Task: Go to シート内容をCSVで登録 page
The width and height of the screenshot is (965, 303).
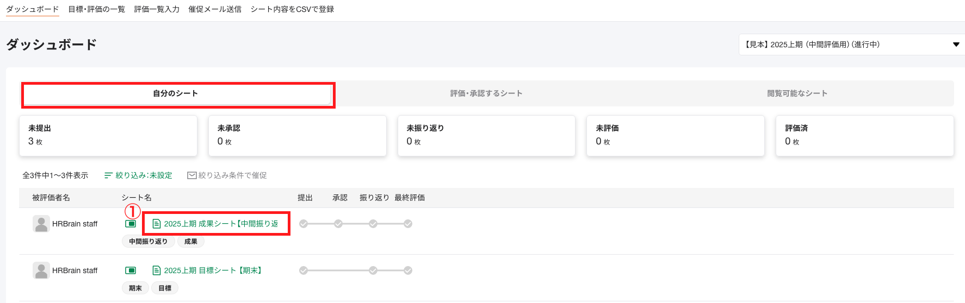Action: point(292,9)
